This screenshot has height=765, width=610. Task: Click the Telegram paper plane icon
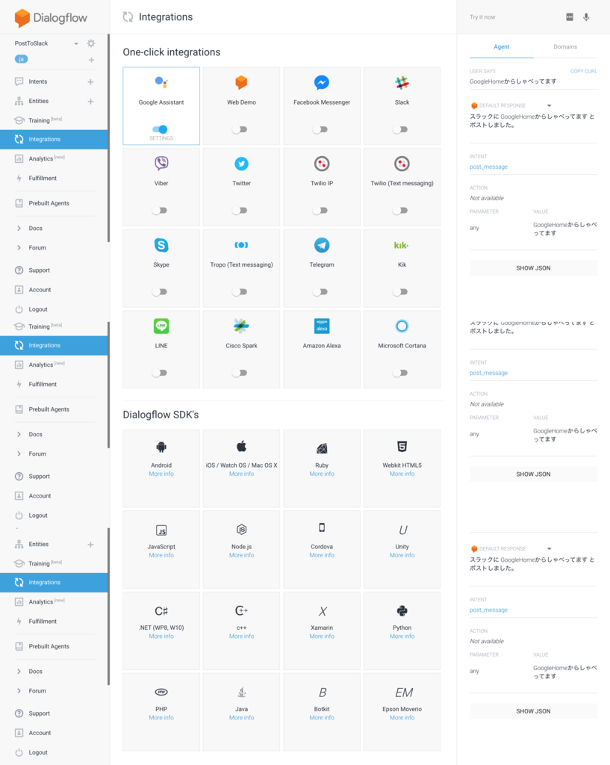tap(321, 245)
